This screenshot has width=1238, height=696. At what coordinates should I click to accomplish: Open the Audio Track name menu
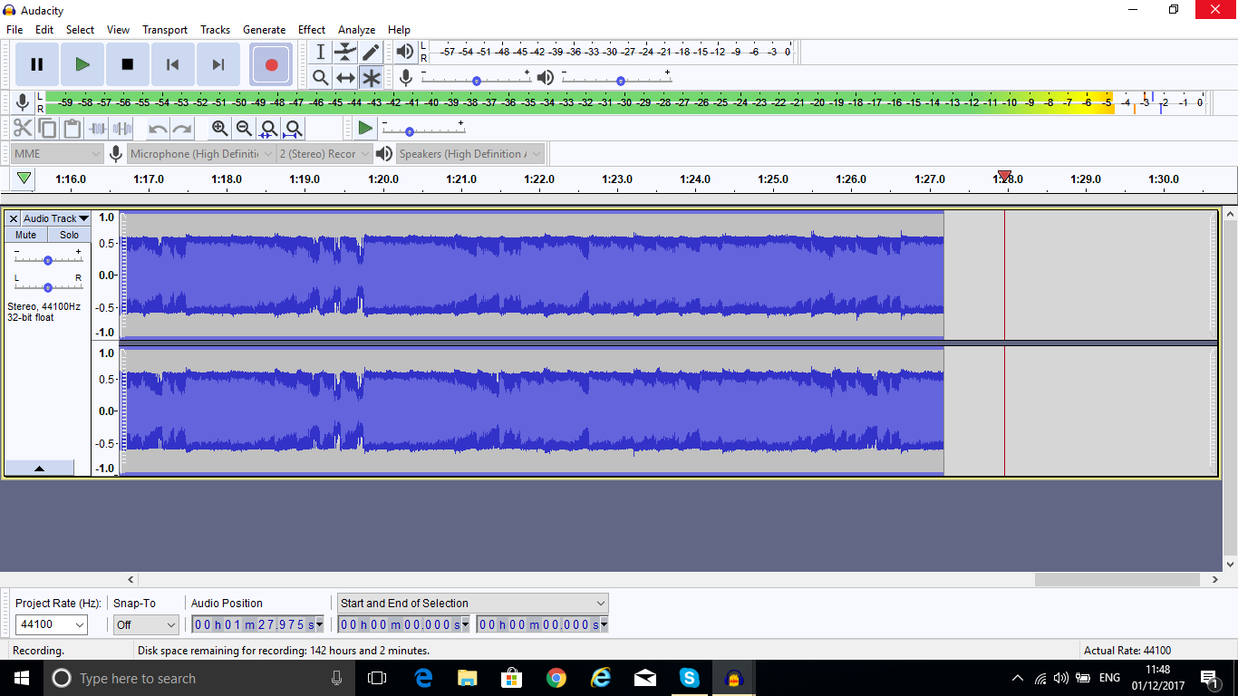(54, 218)
